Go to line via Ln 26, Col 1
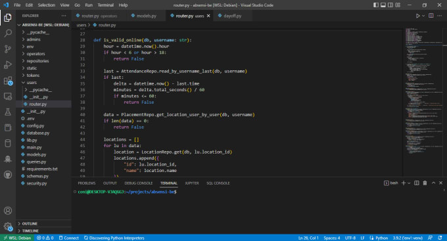The image size is (447, 241). [308, 238]
